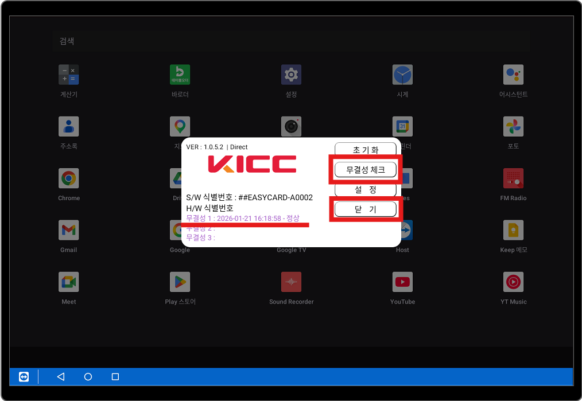Image resolution: width=582 pixels, height=401 pixels.
Task: Click the S/W 식별번호 text
Action: [250, 197]
